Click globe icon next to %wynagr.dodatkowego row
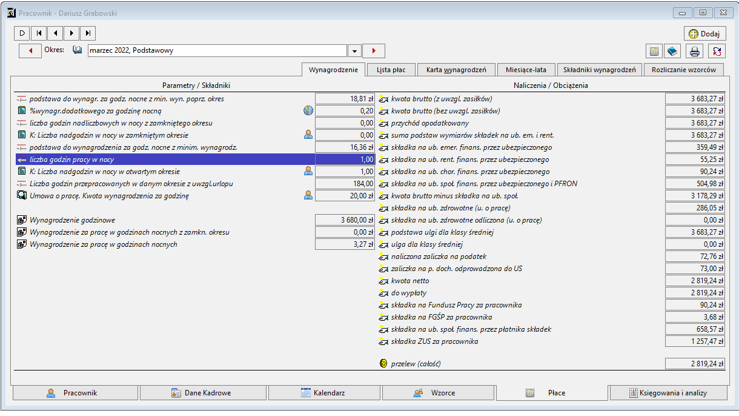Screen dimensions: 739x416 308,111
